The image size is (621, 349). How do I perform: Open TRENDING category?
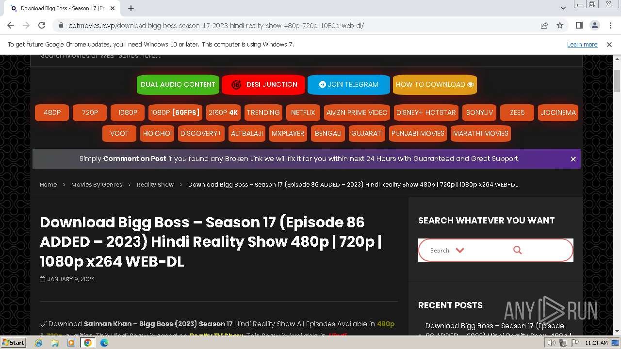pyautogui.click(x=263, y=112)
